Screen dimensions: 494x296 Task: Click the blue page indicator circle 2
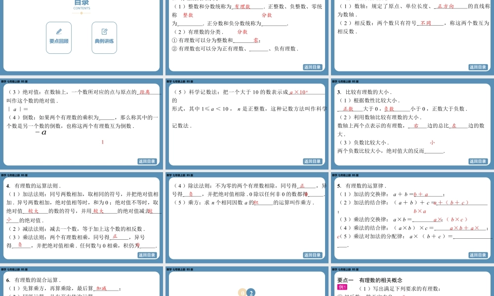tap(250, 292)
